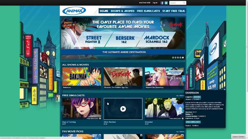Click All Videos link beside Free Simulcasts
248x139 pixels.
(180, 96)
